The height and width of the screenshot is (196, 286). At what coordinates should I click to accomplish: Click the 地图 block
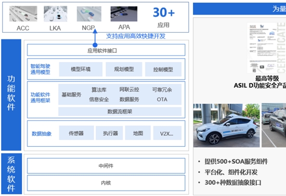138,133
